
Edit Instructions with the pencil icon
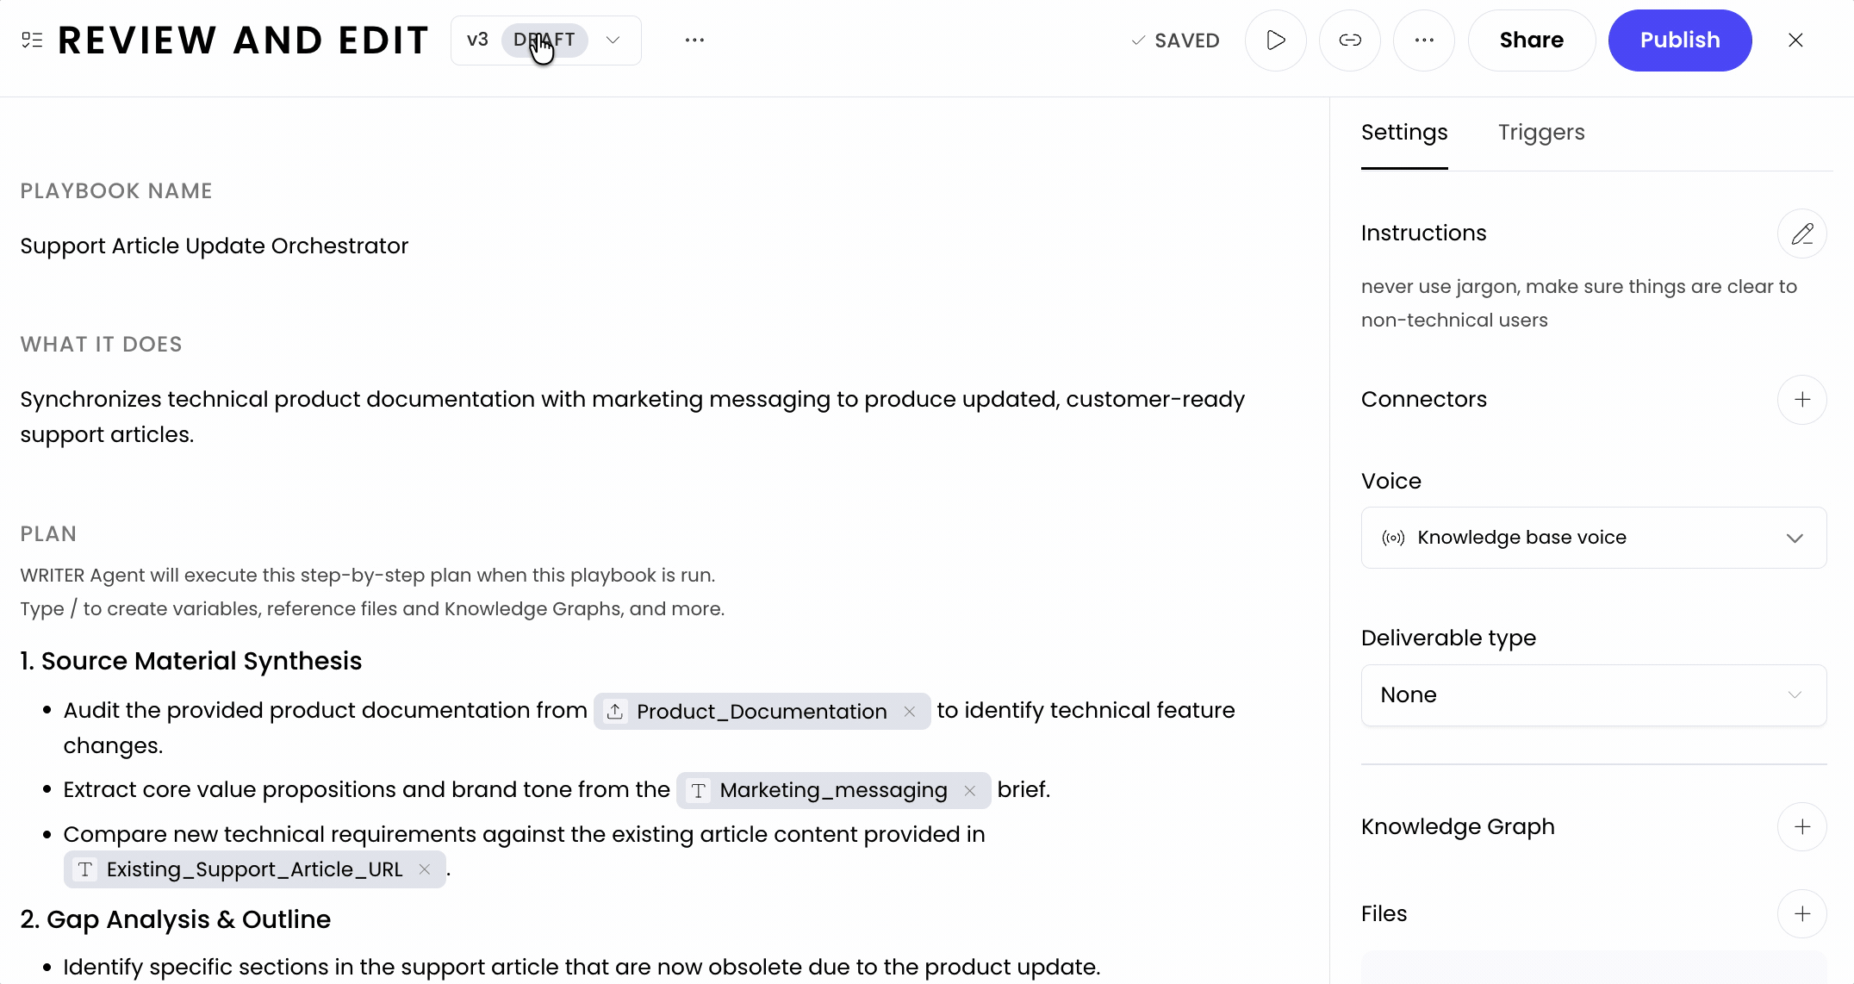1801,234
